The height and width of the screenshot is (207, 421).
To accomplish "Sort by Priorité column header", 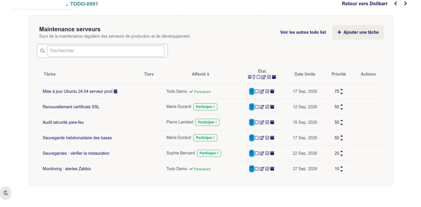I will [339, 74].
